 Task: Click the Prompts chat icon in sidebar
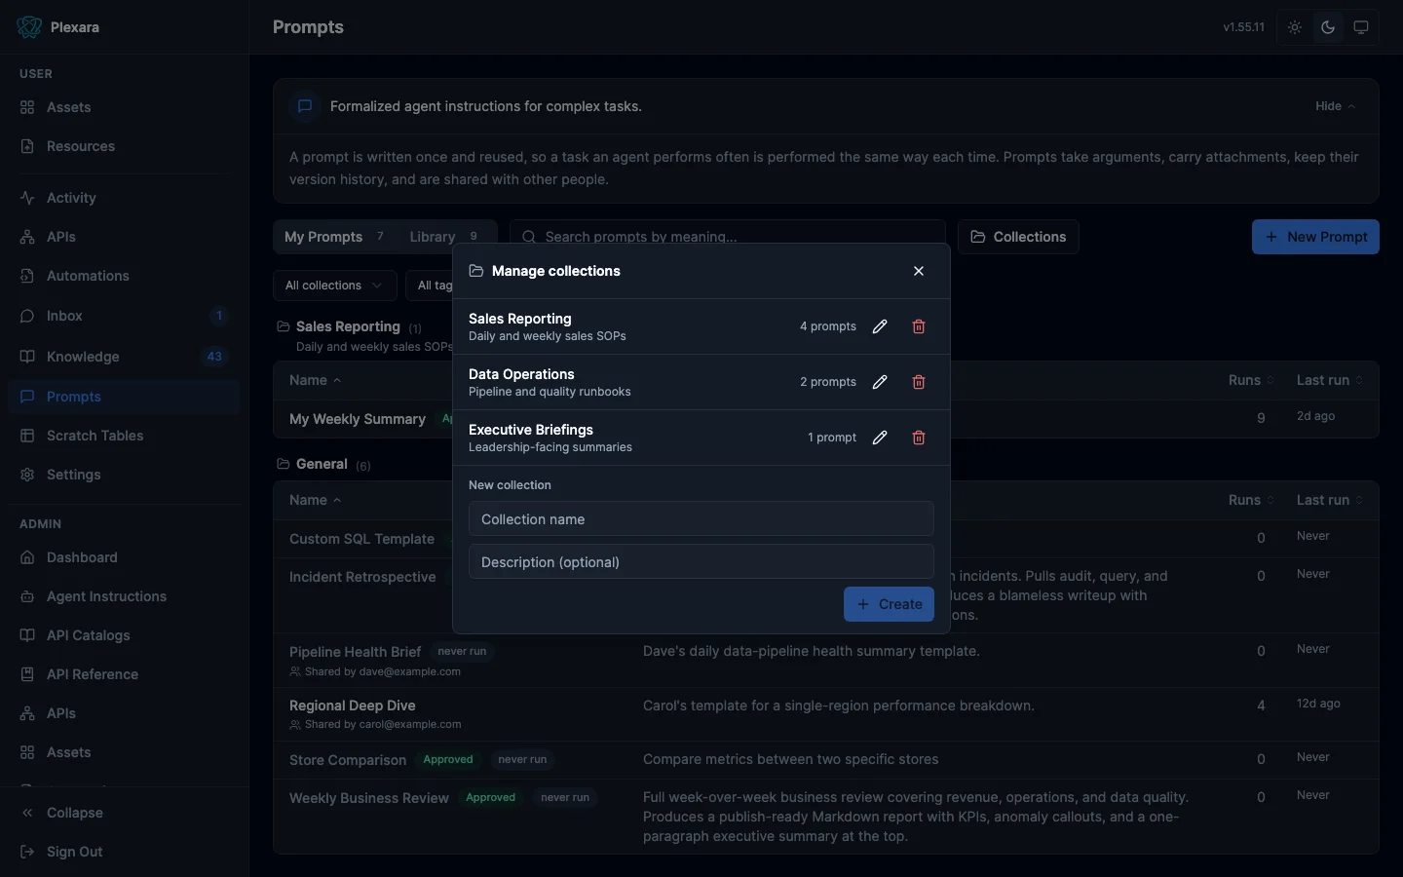(27, 397)
